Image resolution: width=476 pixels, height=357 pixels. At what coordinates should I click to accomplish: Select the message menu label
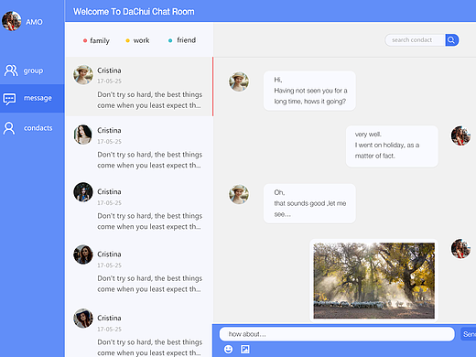click(38, 98)
